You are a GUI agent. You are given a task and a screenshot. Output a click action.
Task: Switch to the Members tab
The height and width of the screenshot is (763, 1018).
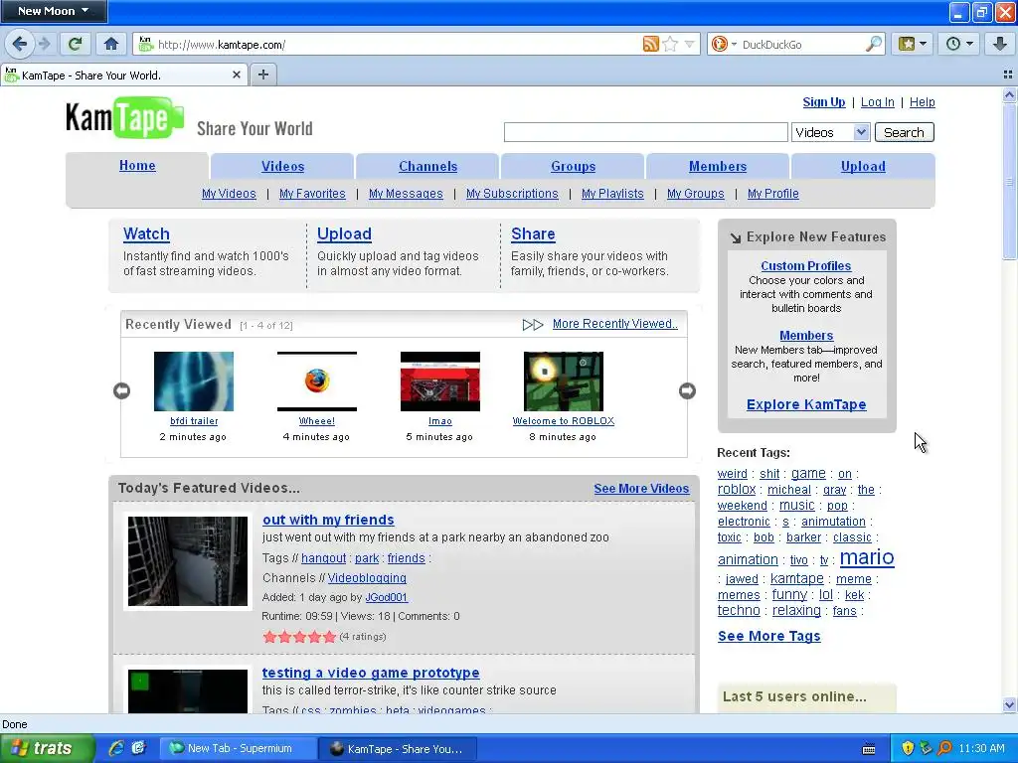pyautogui.click(x=718, y=166)
